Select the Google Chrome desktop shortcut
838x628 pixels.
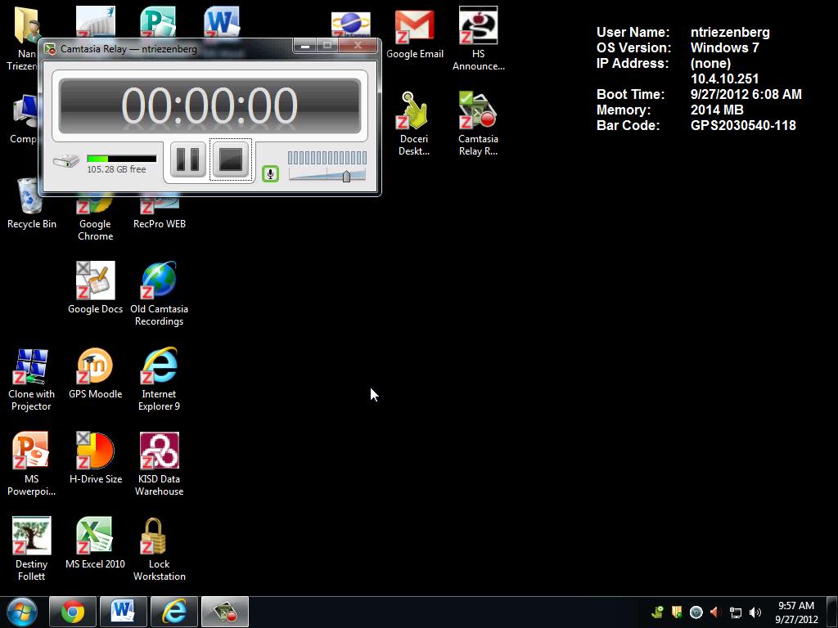(x=95, y=216)
